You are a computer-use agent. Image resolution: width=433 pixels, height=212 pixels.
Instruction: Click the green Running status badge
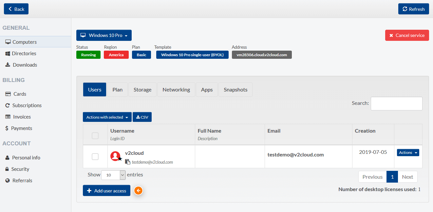[x=88, y=55]
